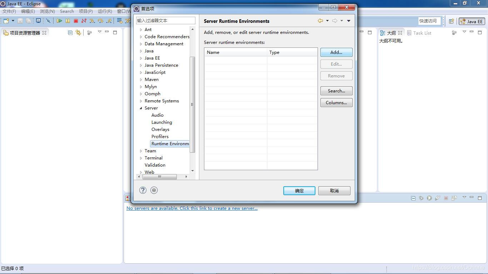Switch to the Java EE perspective button

[472, 21]
